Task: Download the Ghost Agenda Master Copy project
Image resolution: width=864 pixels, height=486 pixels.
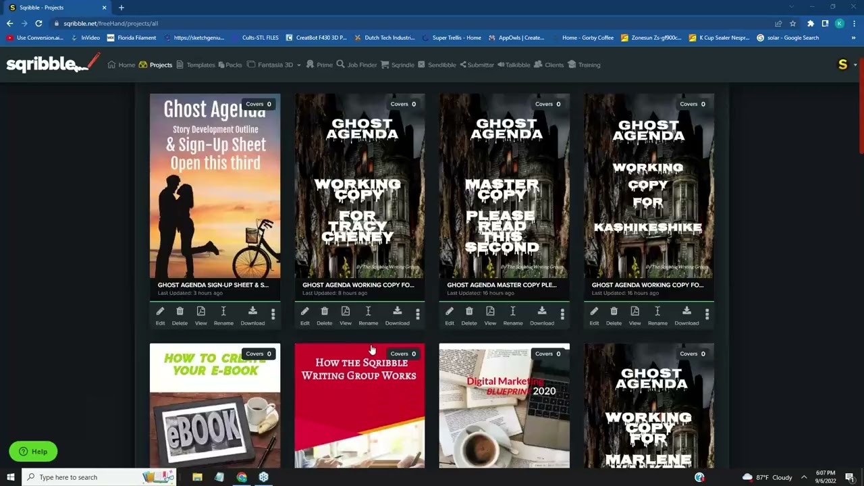Action: coord(541,315)
